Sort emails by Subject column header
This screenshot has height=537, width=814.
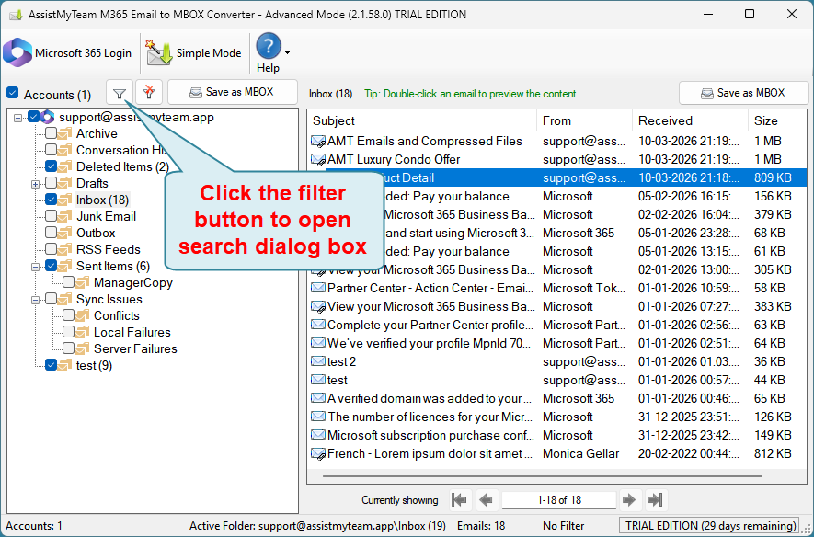pos(423,120)
